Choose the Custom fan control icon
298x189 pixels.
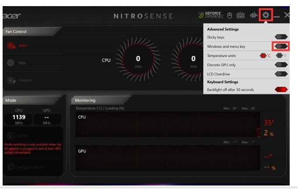(11, 80)
